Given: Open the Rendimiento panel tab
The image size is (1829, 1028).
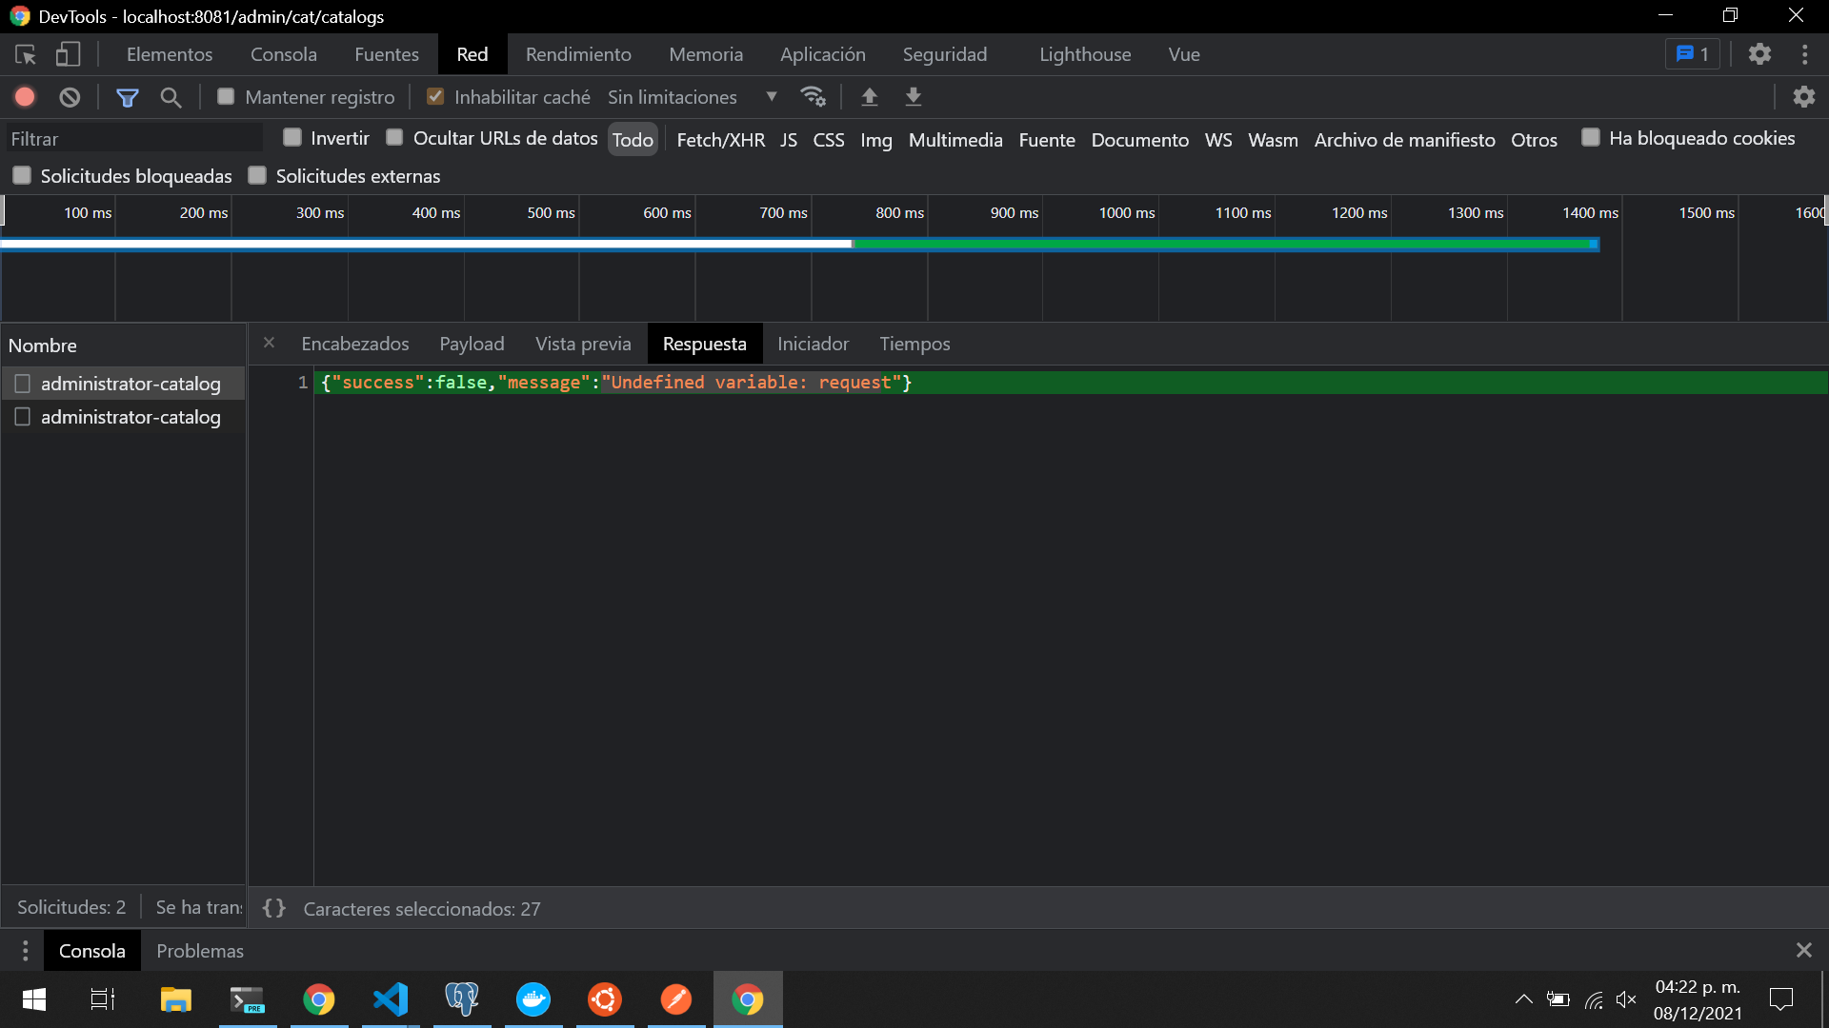Looking at the screenshot, I should 578,54.
